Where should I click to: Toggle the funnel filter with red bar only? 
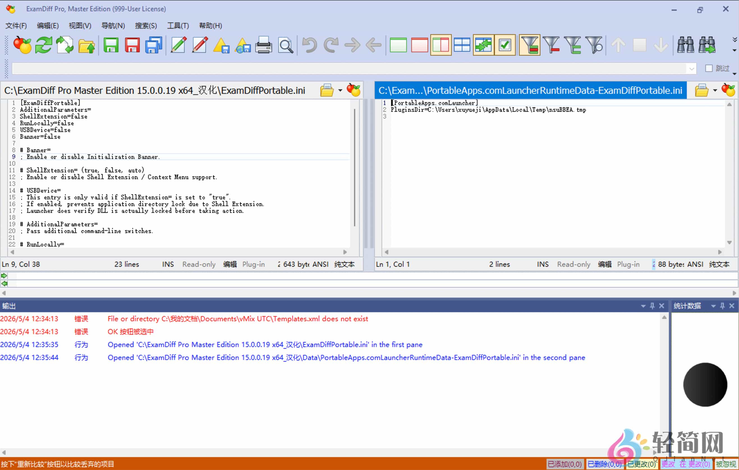tap(551, 45)
